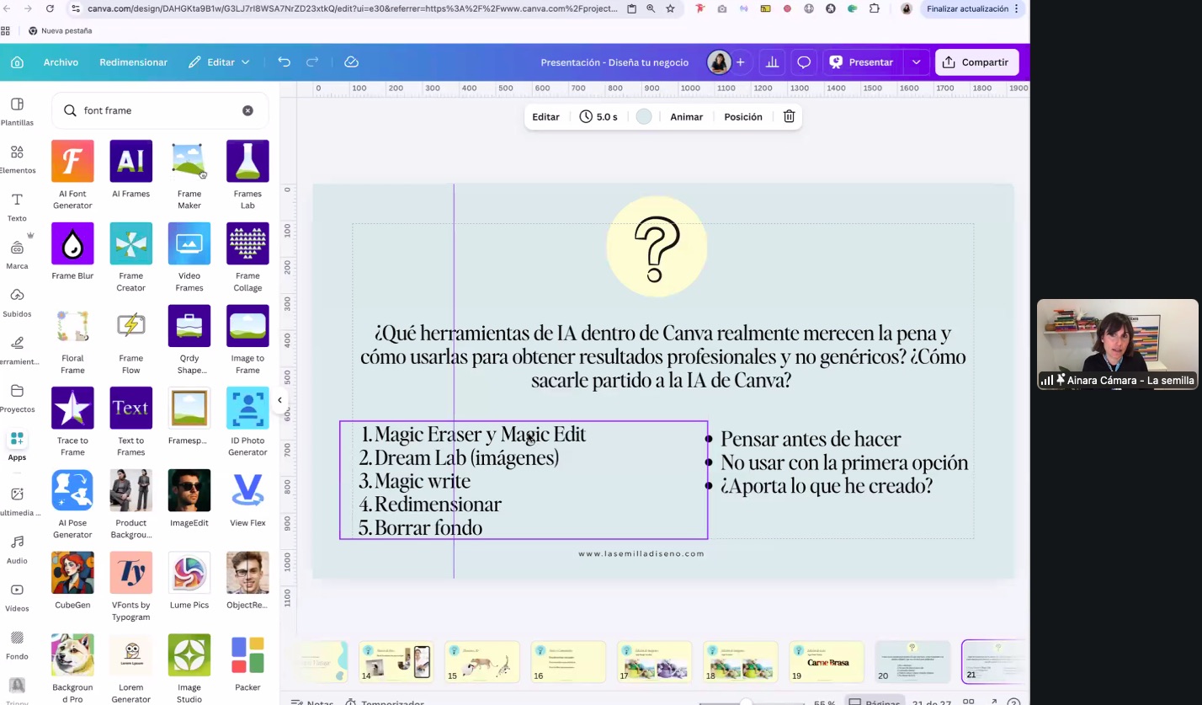Check the cloud save status icon
Screen dimensions: 1202x705
pos(352,62)
